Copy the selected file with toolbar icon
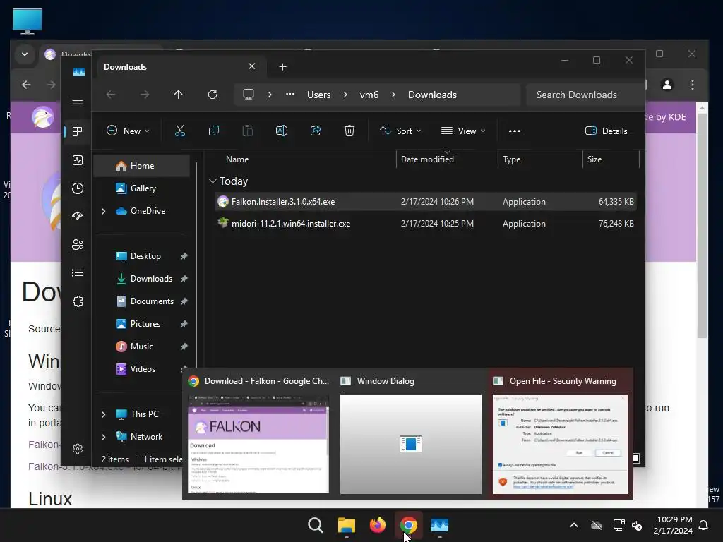Viewport: 723px width, 542px height. coord(213,131)
